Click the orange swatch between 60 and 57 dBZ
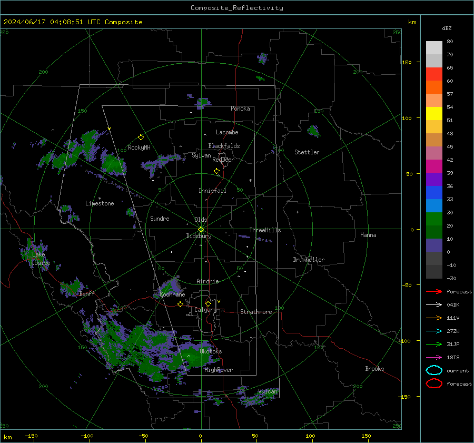 tap(434, 87)
